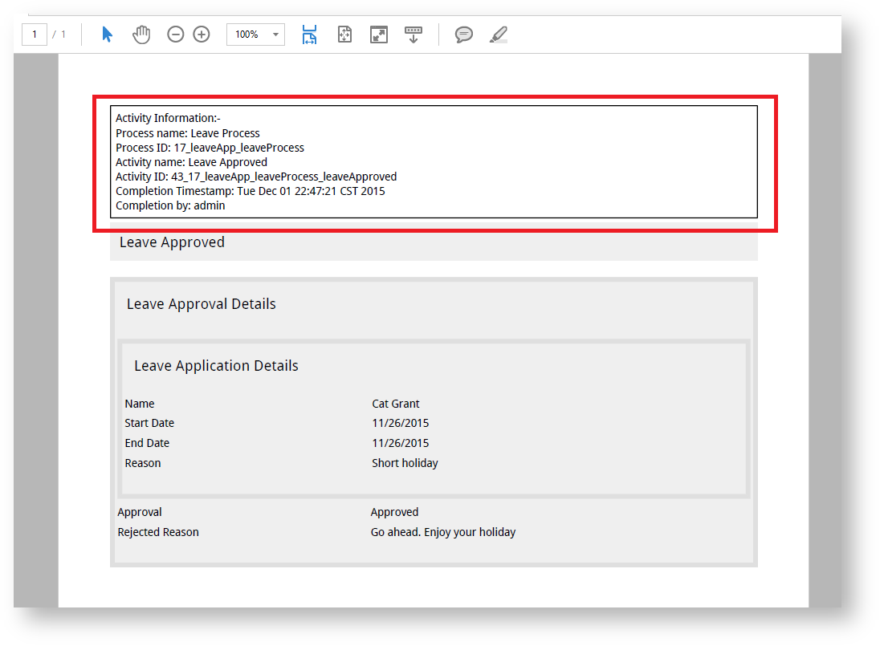Zoom out with the minus button

pos(175,35)
